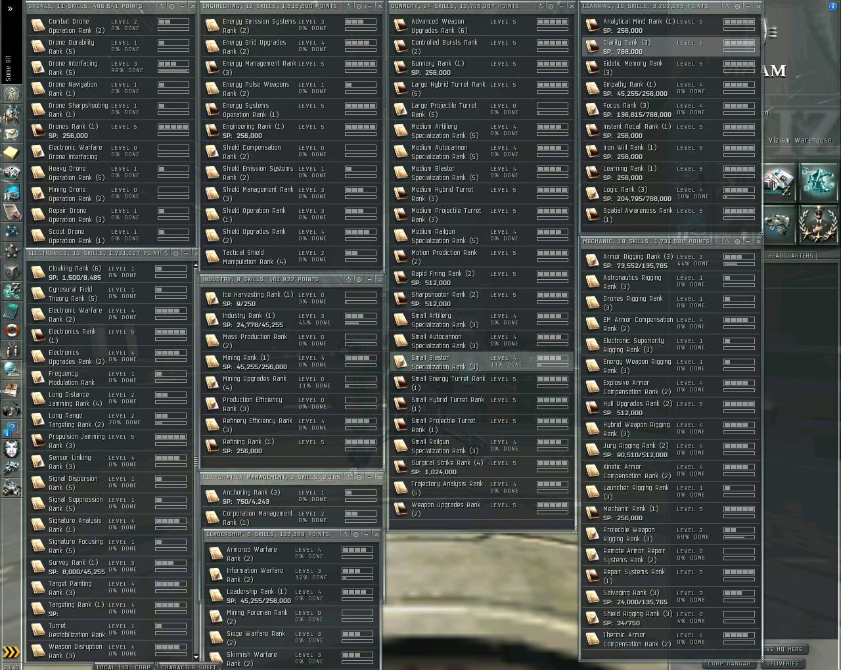
Task: Click the Armor Rigging Rank (3) progress bar
Action: 739,264
